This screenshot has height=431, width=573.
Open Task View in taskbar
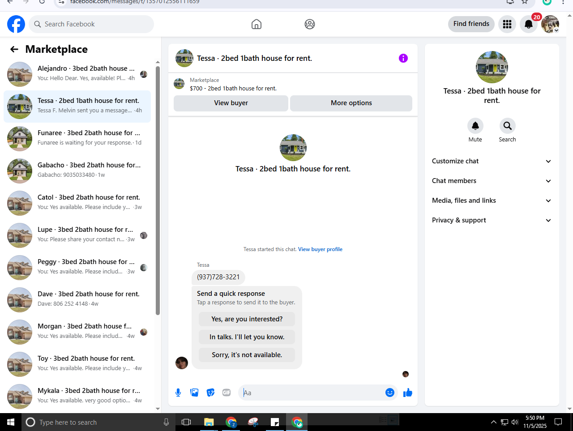point(186,422)
